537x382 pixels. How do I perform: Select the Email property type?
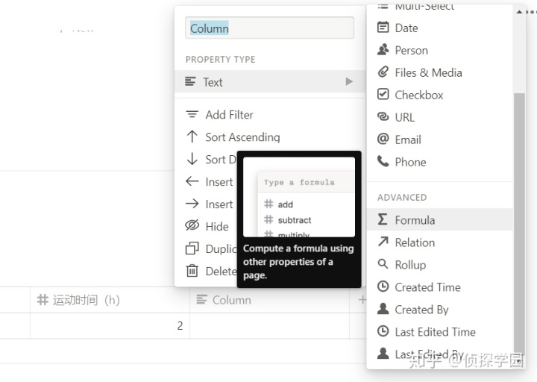pyautogui.click(x=440, y=140)
